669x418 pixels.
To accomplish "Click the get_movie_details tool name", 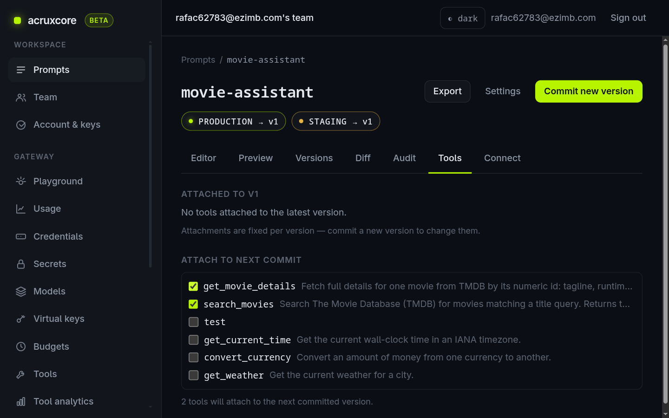I will click(249, 287).
